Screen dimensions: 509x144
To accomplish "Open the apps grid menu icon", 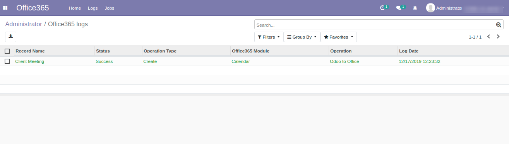I will [5, 8].
